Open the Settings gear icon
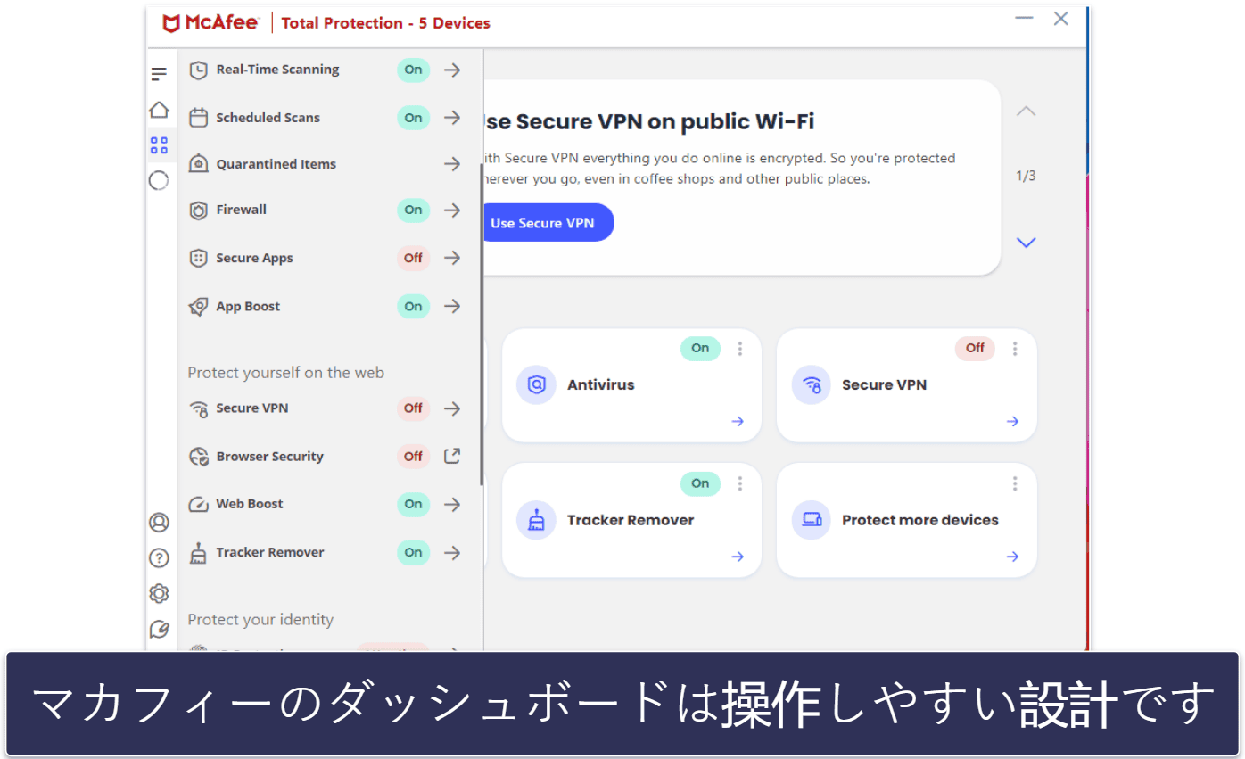Image resolution: width=1245 pixels, height=759 pixels. [x=159, y=593]
